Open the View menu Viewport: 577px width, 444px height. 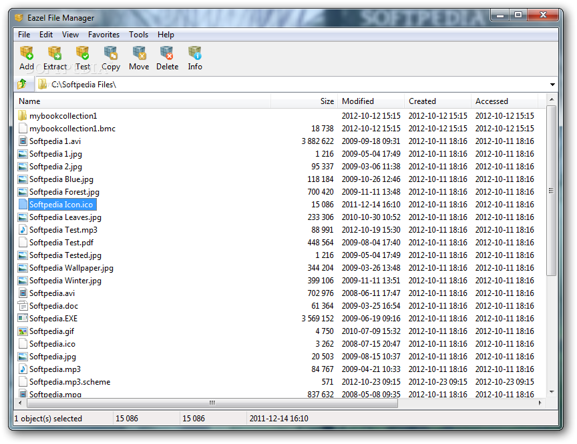point(70,35)
